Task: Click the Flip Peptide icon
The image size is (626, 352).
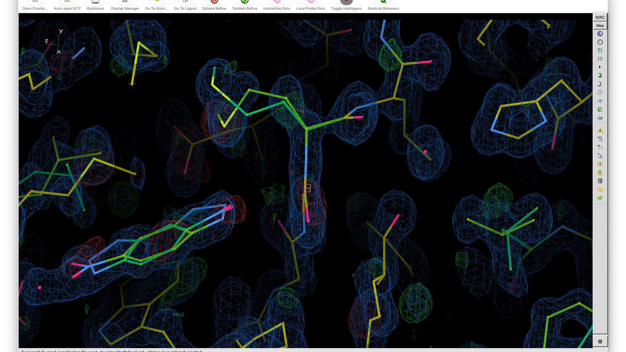Action: 600,118
